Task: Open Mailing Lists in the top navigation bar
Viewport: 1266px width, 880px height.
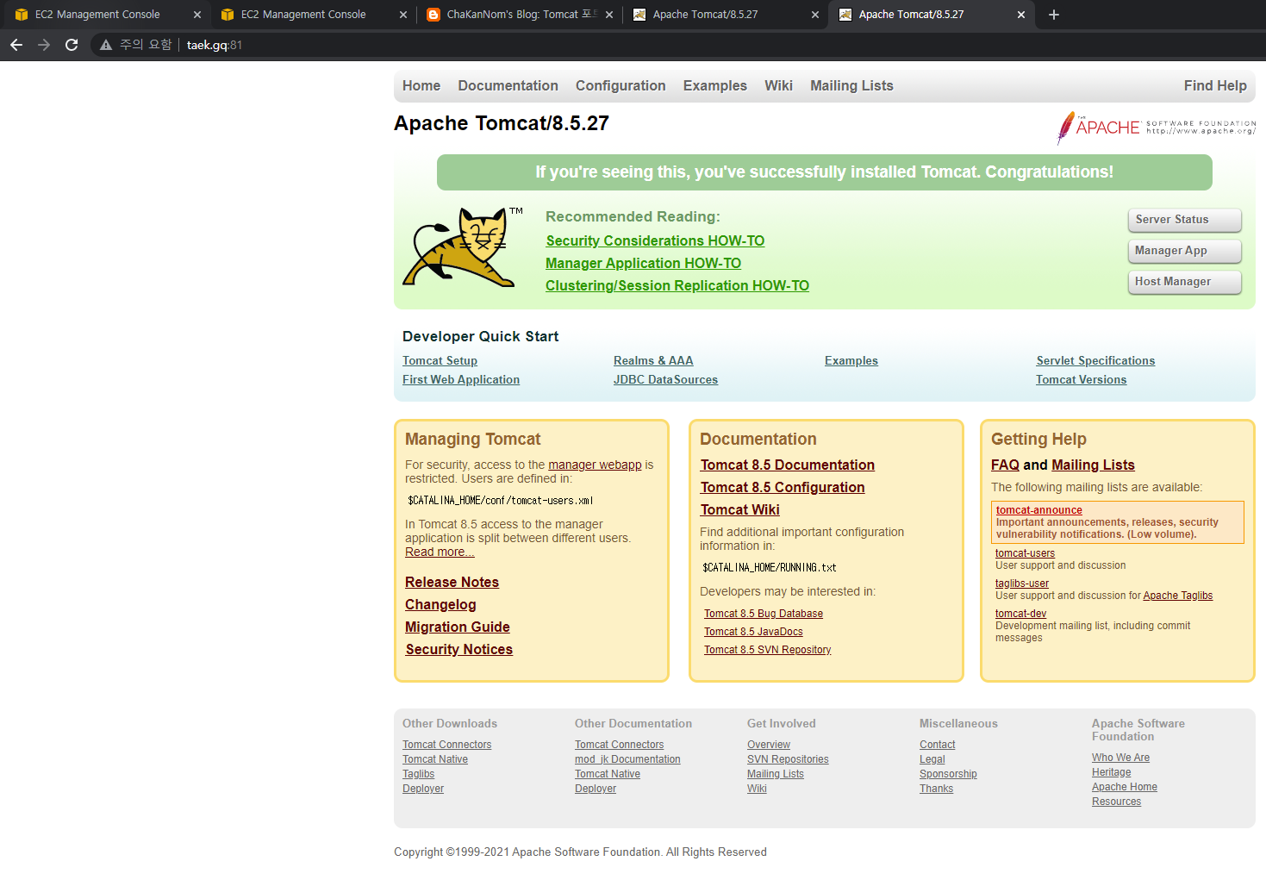Action: click(851, 85)
